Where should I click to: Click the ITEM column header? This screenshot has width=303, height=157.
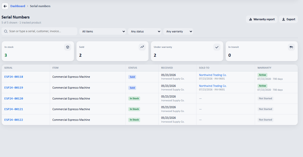pos(55,68)
